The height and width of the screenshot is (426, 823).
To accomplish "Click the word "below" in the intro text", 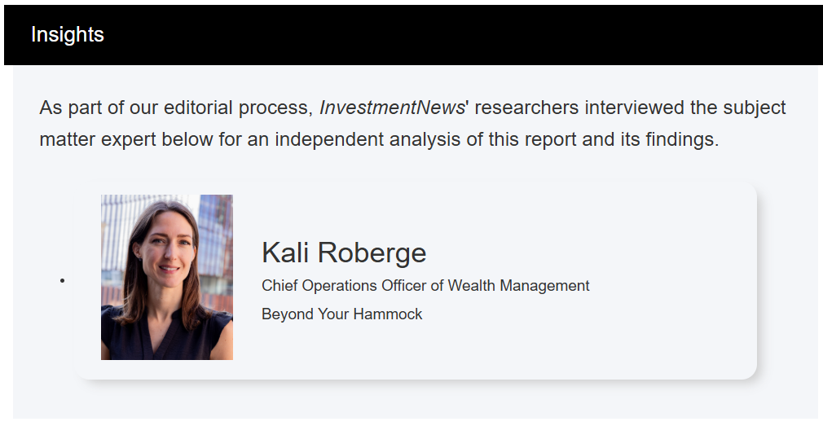I will 187,139.
